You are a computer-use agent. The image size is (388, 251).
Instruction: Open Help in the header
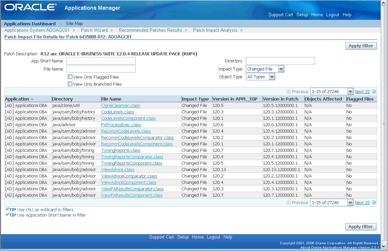(x=347, y=15)
